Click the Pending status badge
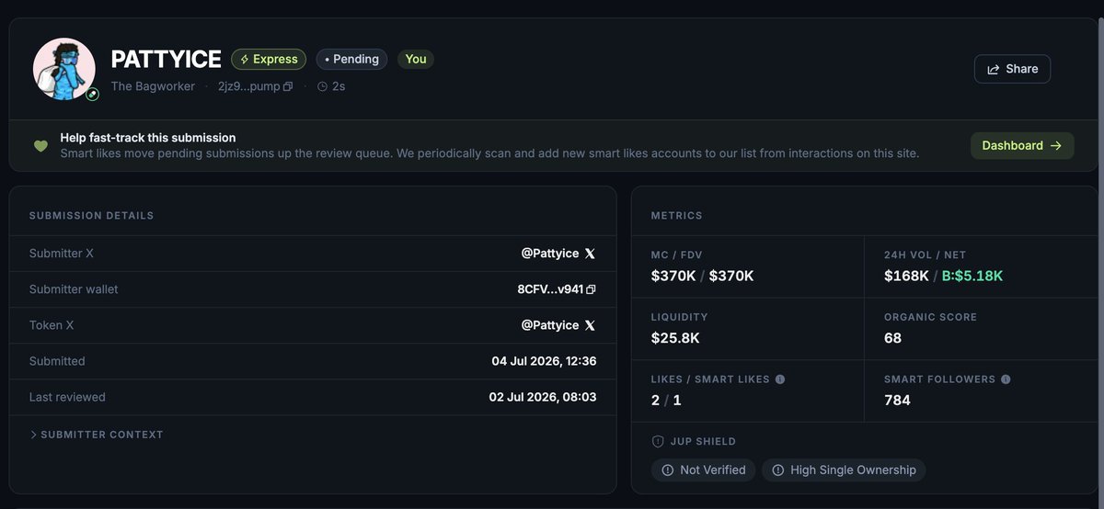 (351, 59)
